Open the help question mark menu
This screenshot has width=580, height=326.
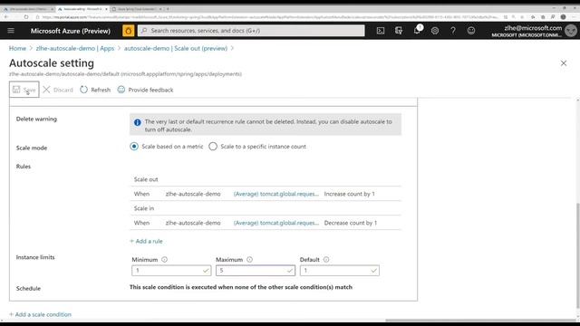(x=453, y=31)
